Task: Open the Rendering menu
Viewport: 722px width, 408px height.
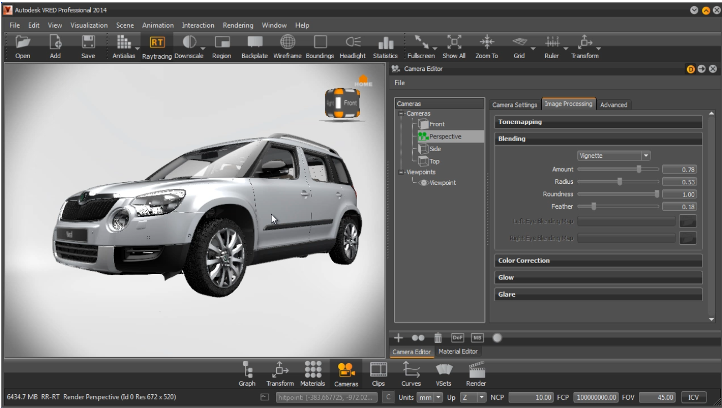Action: coord(238,25)
